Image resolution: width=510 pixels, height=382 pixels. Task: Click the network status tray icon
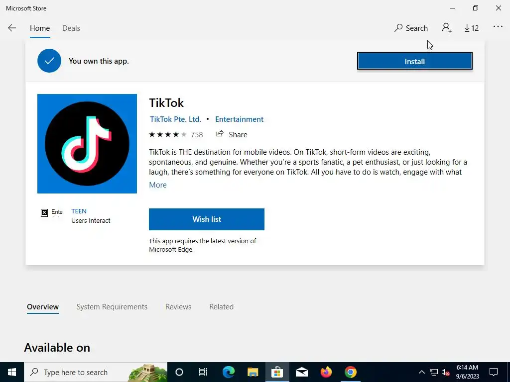pos(434,372)
